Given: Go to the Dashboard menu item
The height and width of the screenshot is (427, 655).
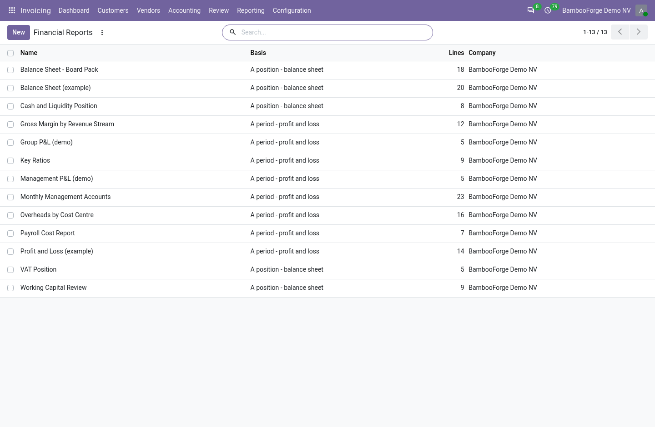Looking at the screenshot, I should [74, 10].
